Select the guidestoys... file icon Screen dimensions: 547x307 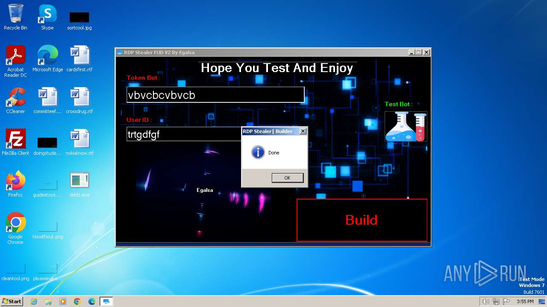pyautogui.click(x=47, y=188)
